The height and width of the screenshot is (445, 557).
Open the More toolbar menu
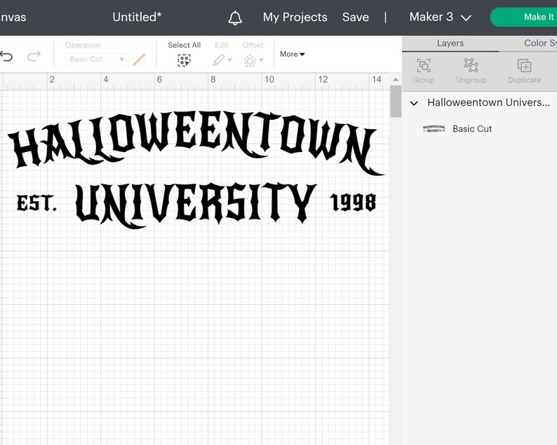292,54
